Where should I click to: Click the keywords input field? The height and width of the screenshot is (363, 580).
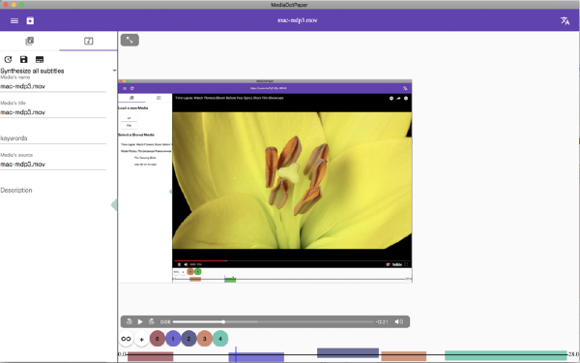pos(53,138)
